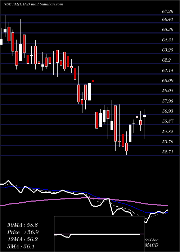Click the 12MA : 56.2 reading
This screenshot has height=252, width=180.
[22, 239]
